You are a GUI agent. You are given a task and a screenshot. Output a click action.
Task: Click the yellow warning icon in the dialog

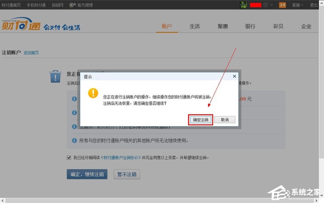(x=93, y=93)
